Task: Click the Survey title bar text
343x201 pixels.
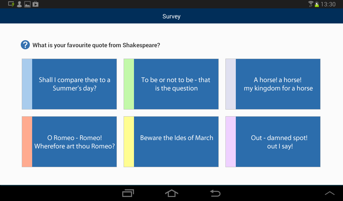Action: [171, 16]
